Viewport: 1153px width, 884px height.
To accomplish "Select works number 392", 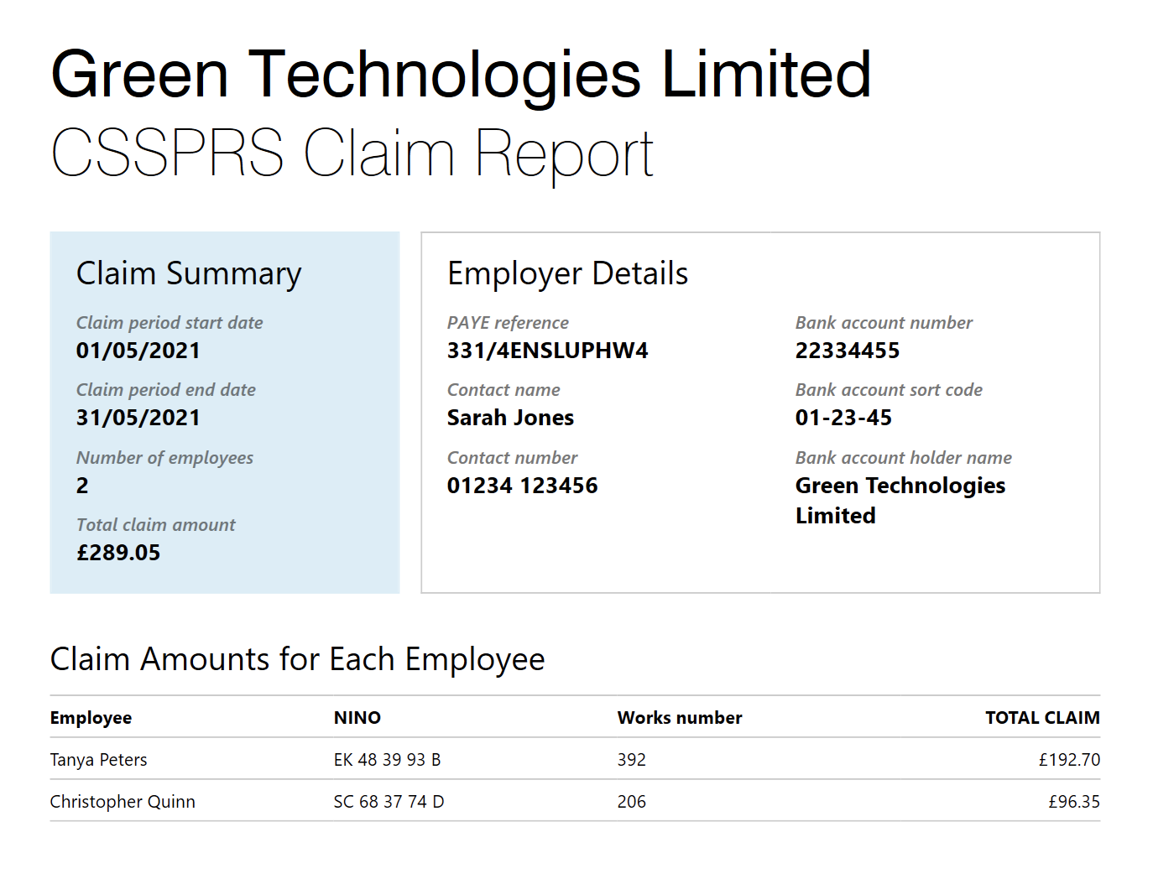I will click(x=632, y=760).
